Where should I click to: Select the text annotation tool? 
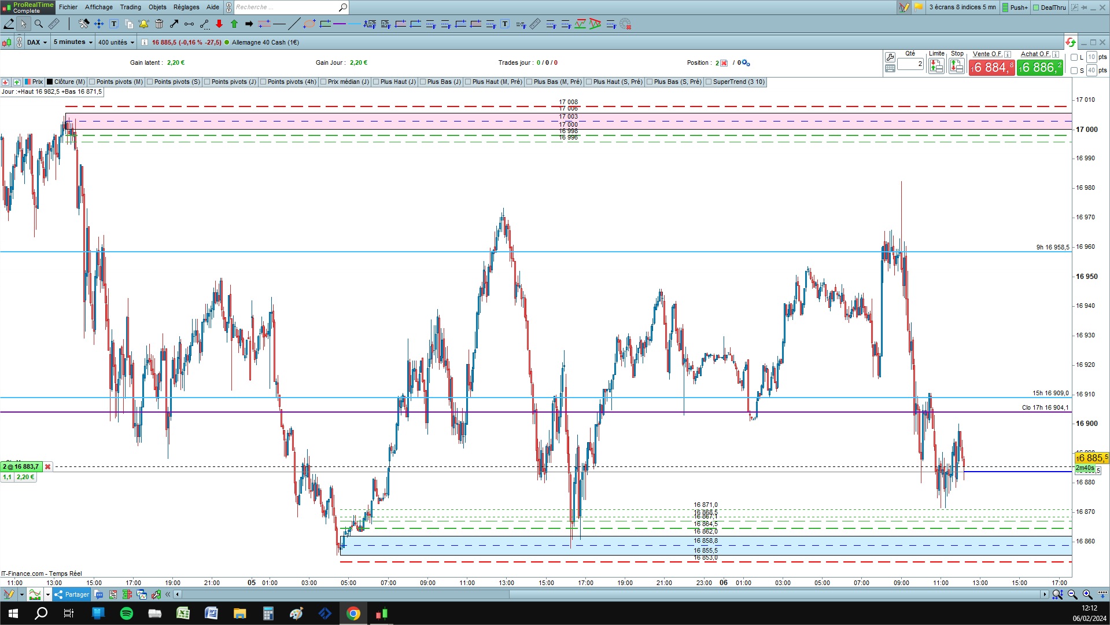pos(114,24)
